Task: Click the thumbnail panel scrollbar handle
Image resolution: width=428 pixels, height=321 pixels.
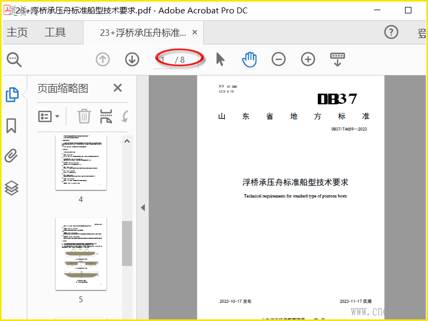Action: pyautogui.click(x=127, y=243)
